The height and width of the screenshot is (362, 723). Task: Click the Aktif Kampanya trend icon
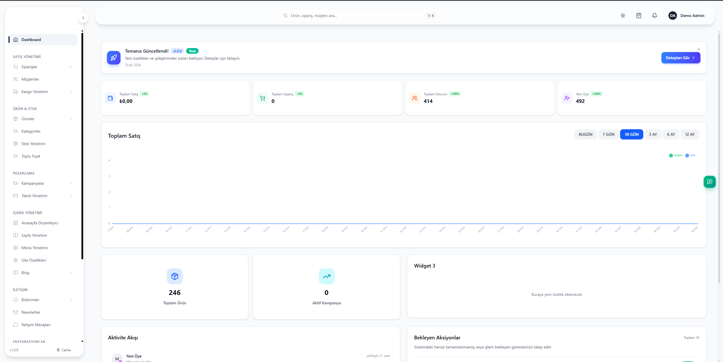(327, 276)
